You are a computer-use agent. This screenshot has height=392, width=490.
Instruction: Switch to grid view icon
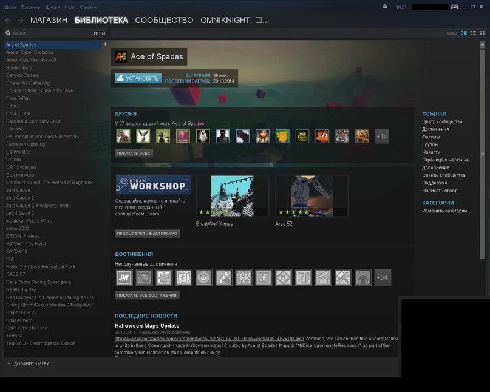(x=482, y=33)
